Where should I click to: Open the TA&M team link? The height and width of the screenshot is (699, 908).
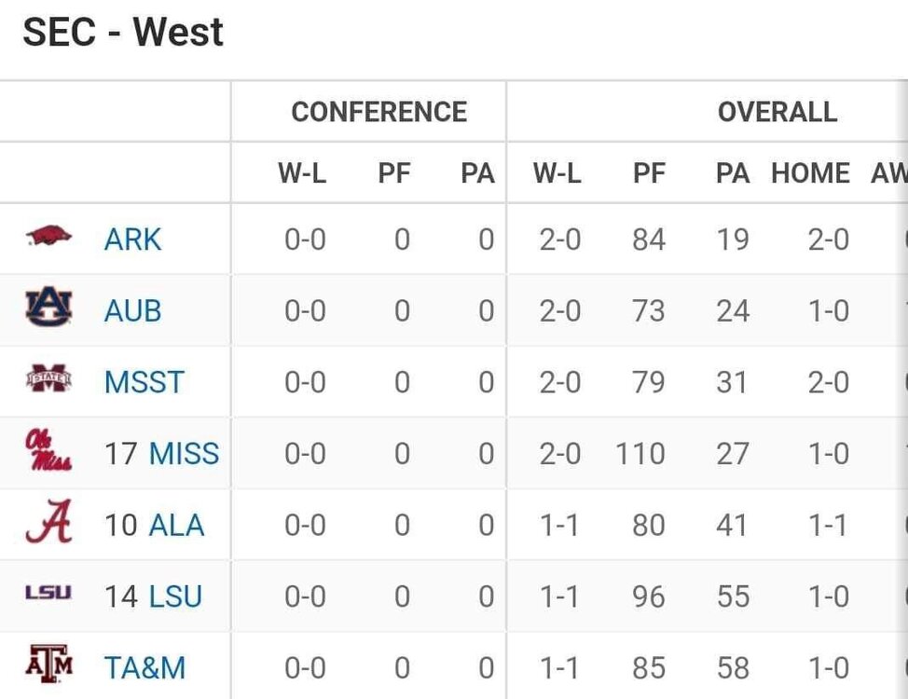point(144,668)
